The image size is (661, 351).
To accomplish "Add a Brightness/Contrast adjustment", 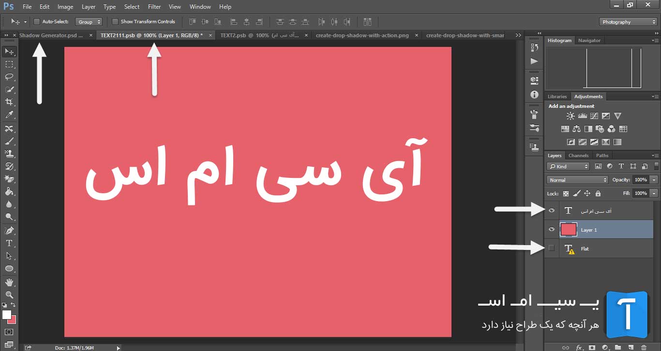I will pos(571,116).
